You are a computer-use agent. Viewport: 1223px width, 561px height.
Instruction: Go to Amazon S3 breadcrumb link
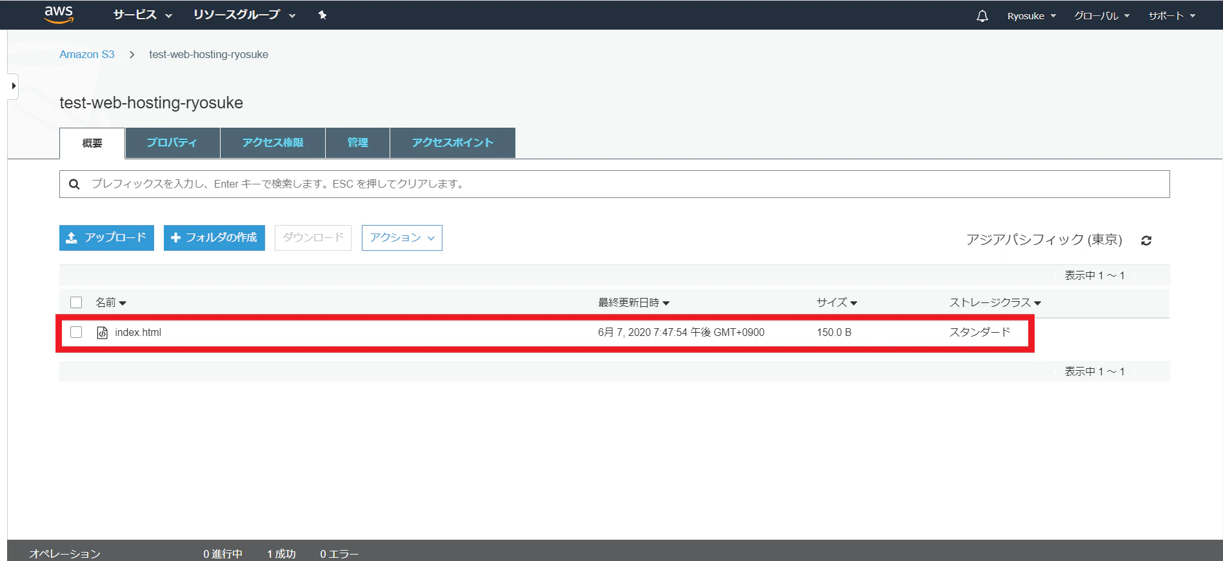(x=87, y=55)
